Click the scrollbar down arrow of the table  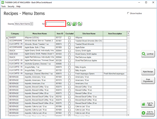tap(128, 115)
